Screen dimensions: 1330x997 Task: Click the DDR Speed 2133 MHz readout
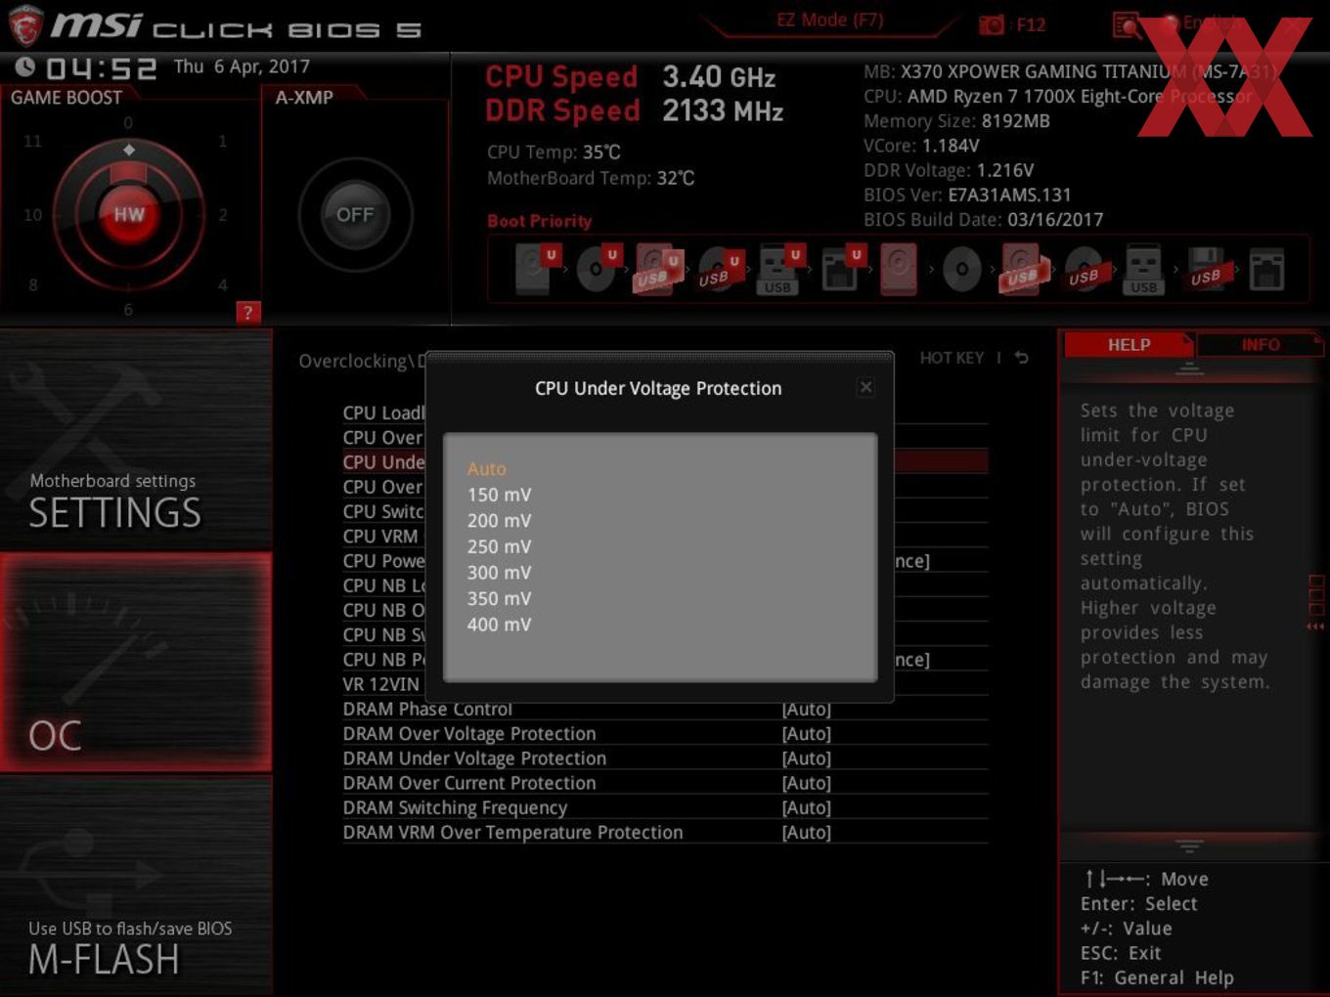tap(635, 111)
